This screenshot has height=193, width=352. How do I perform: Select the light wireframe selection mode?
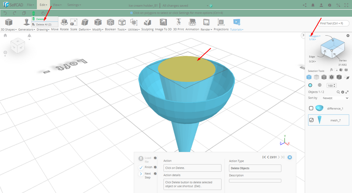point(316,77)
